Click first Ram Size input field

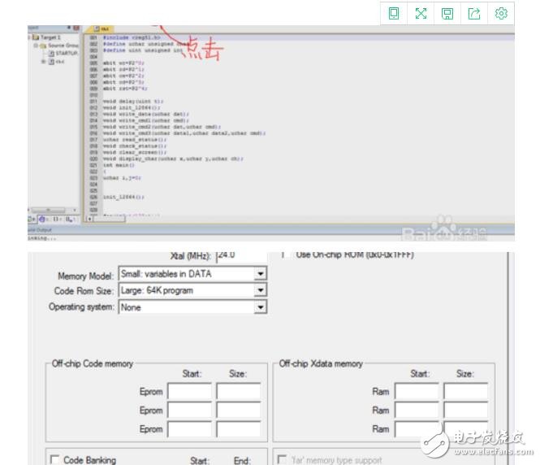465,392
